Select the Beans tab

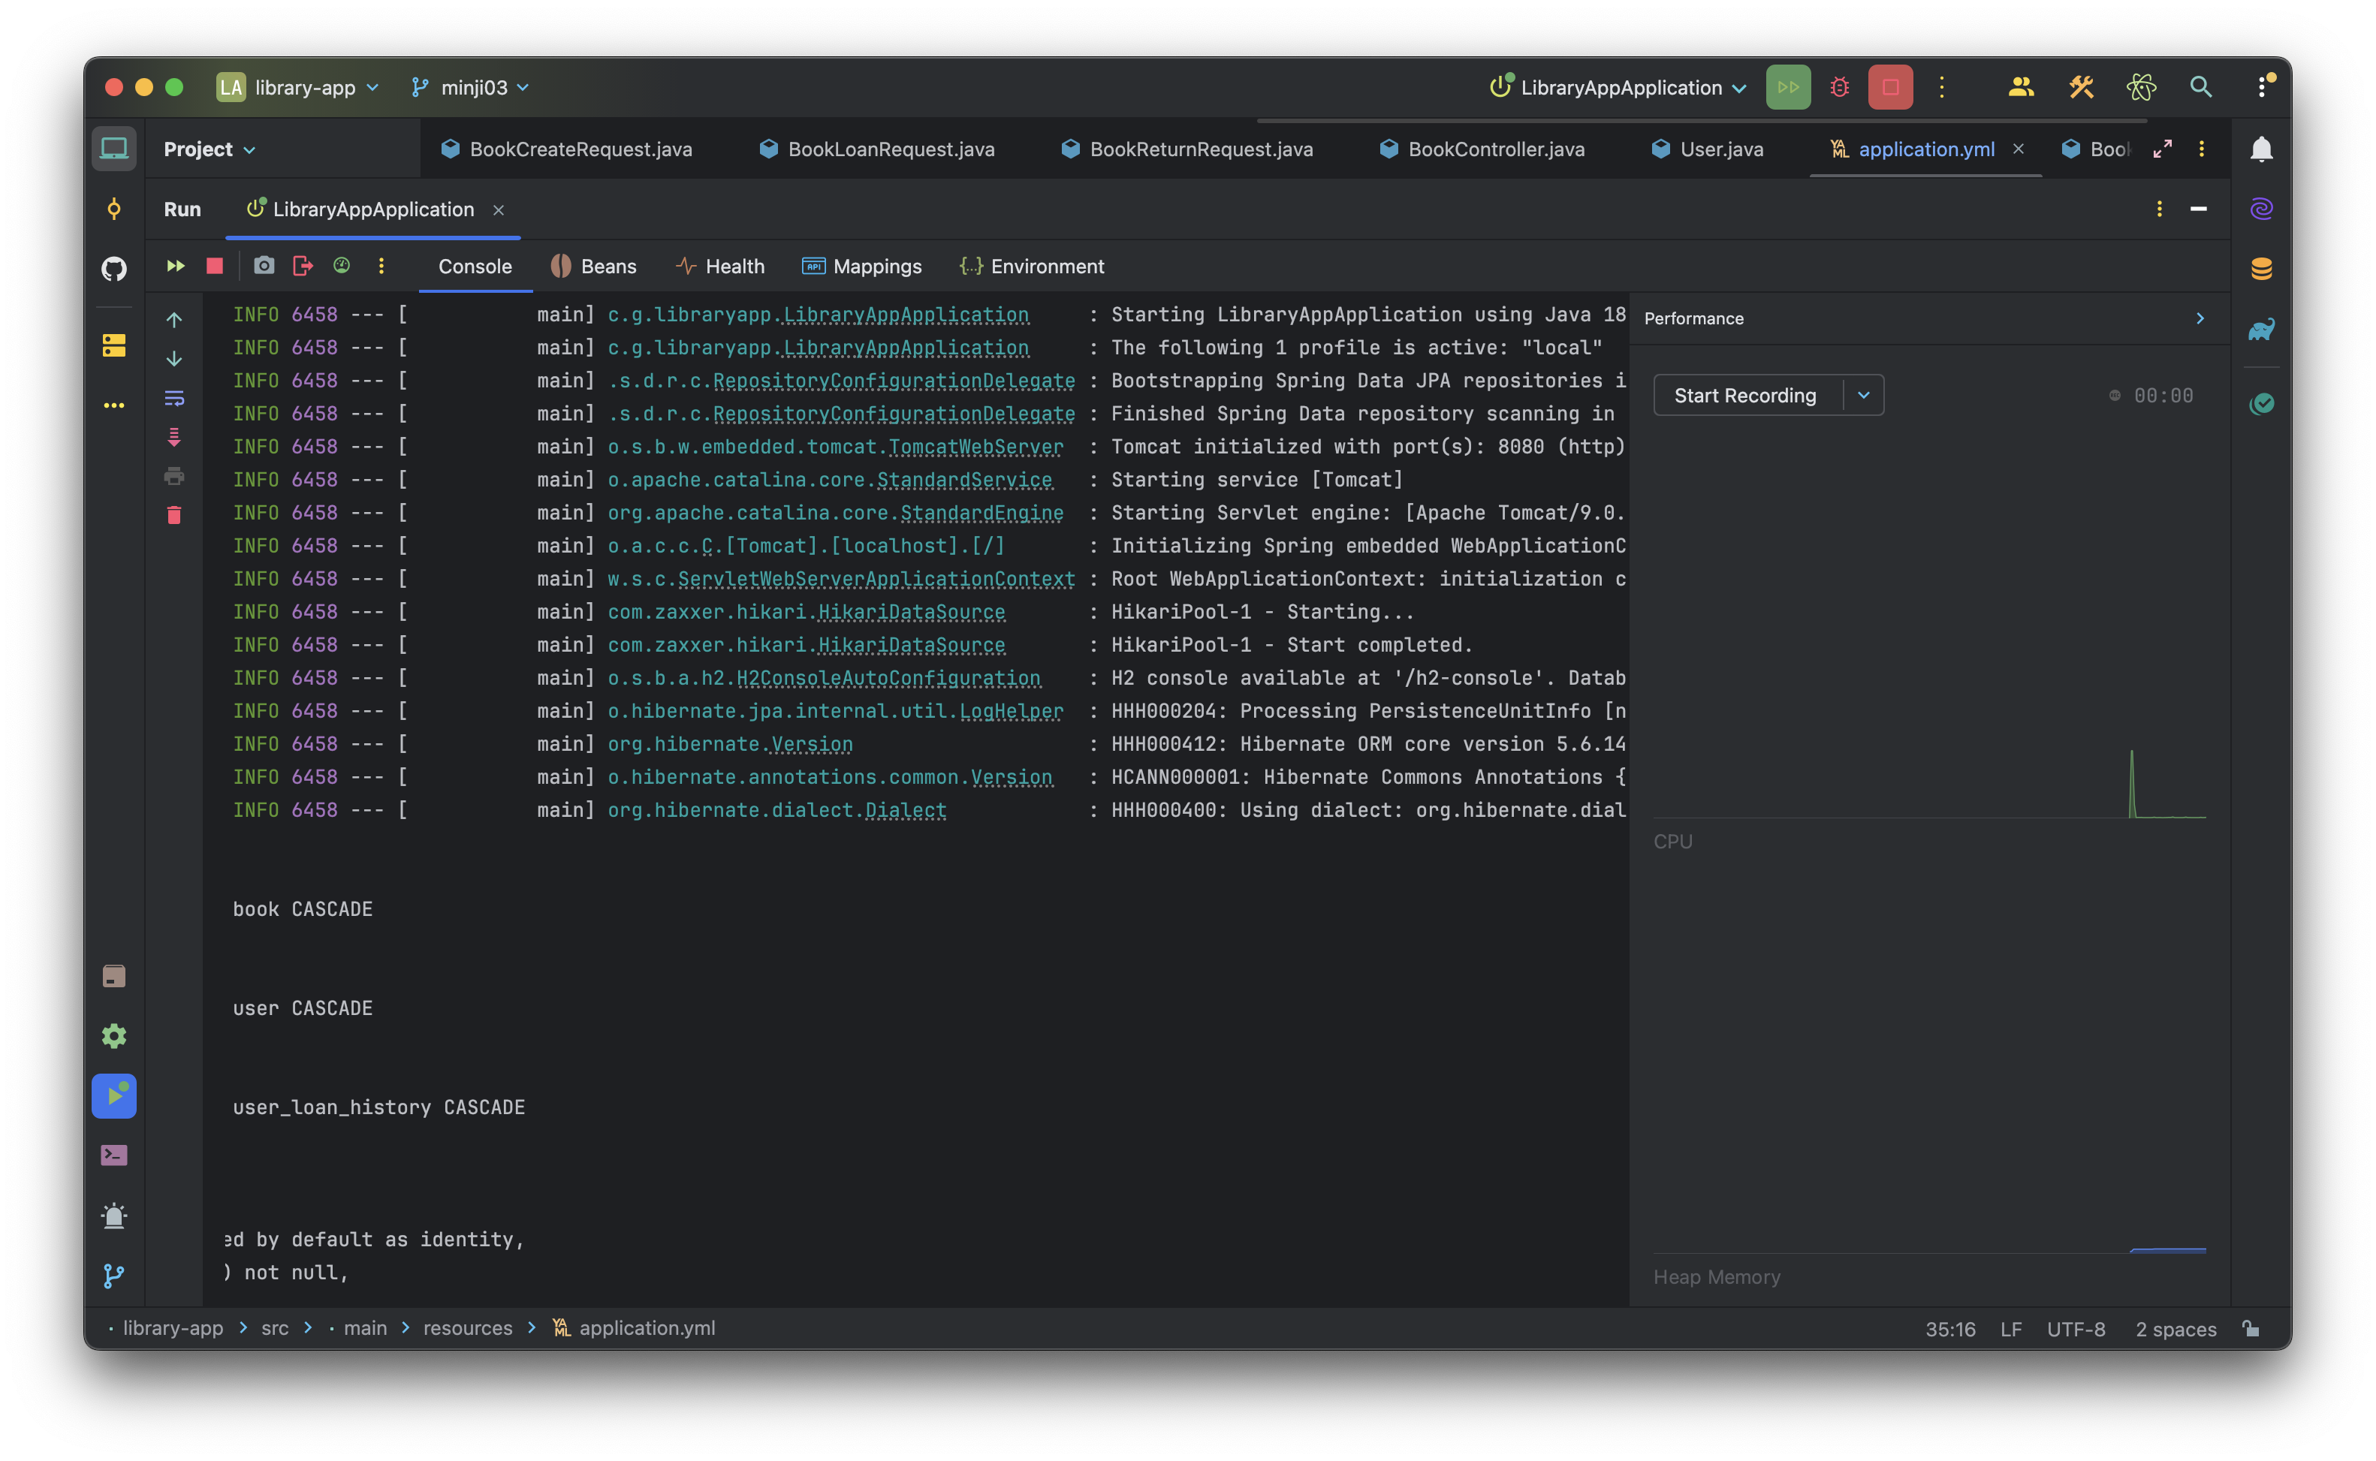pyautogui.click(x=593, y=266)
